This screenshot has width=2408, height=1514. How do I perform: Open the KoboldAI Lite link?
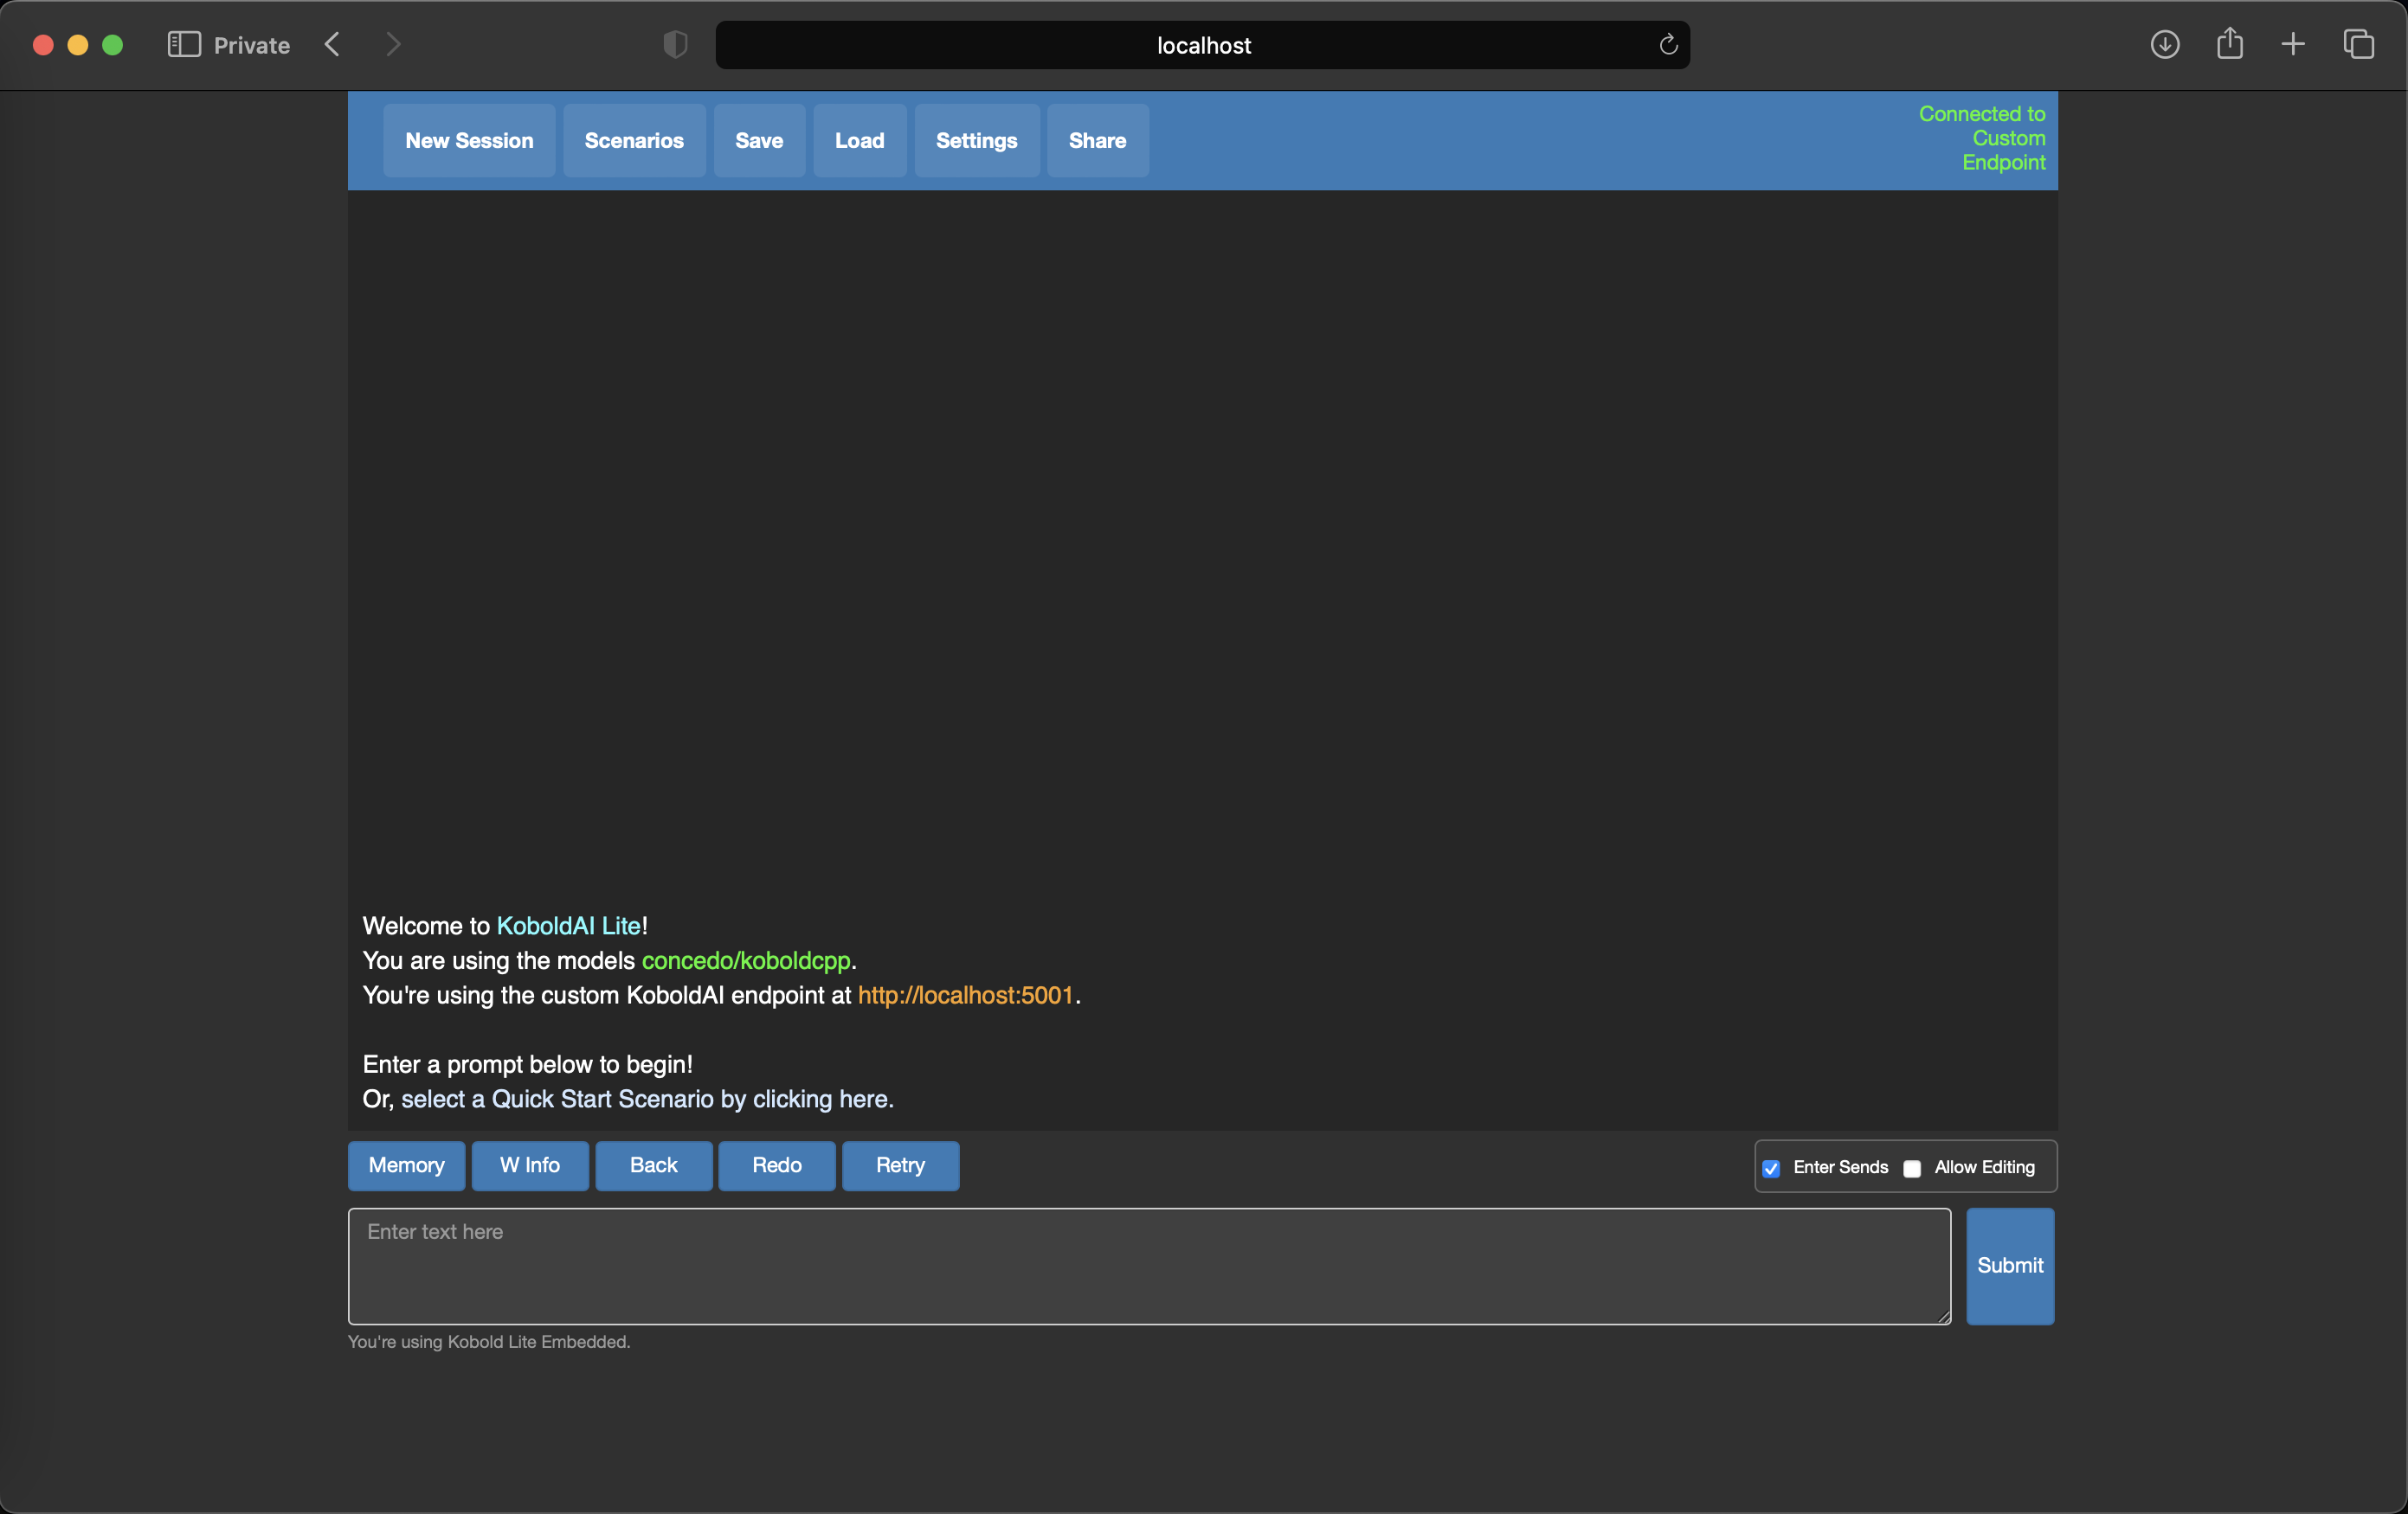click(569, 927)
